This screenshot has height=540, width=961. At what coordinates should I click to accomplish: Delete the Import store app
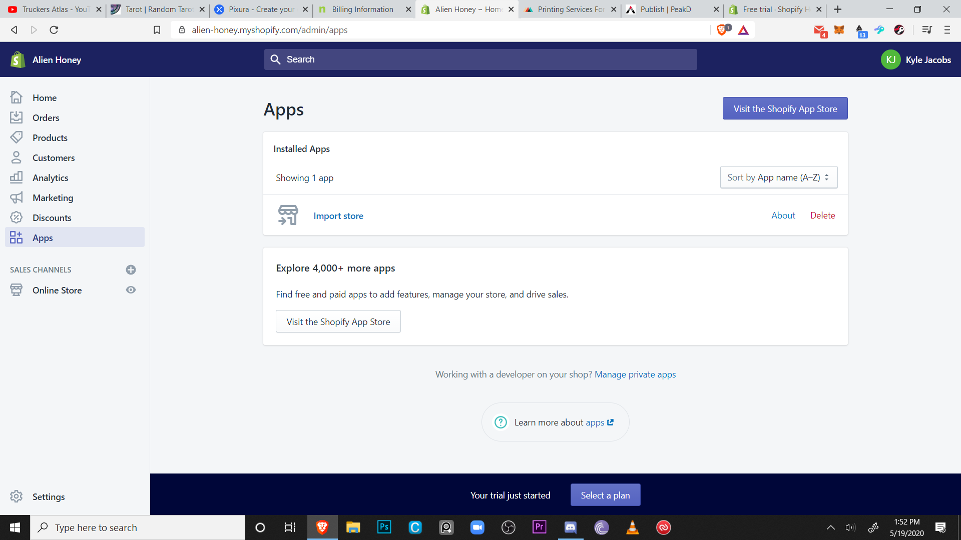click(822, 215)
